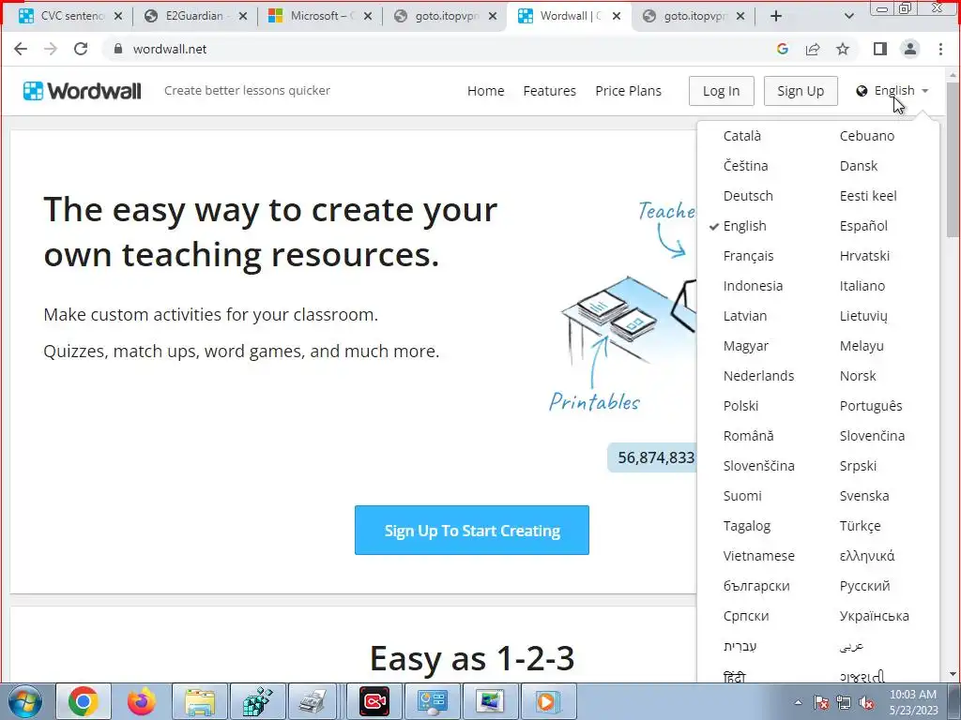961x720 pixels.
Task: Switch to the Microsoft tab
Action: [x=320, y=17]
